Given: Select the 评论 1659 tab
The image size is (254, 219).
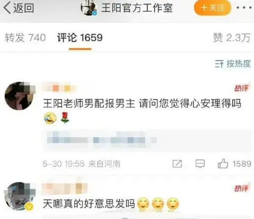Looking at the screenshot, I should click(x=80, y=37).
